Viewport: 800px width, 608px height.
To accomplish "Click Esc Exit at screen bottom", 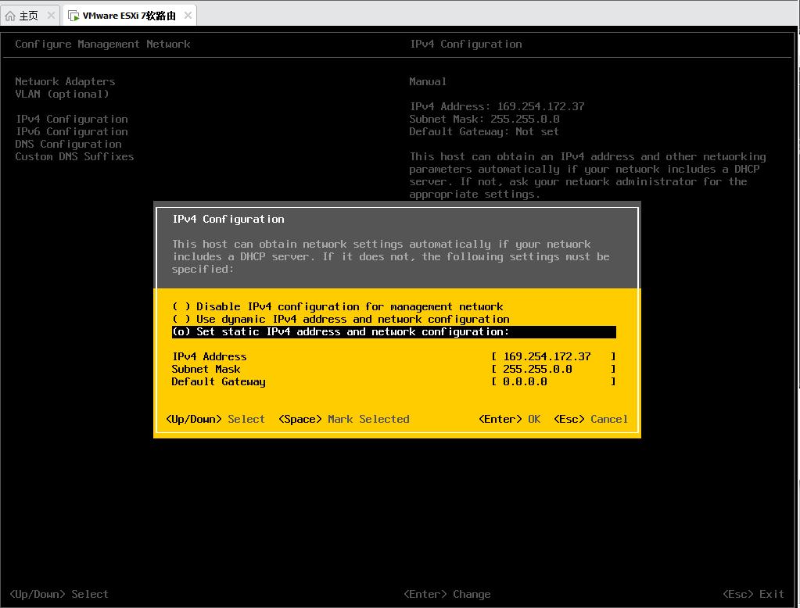I will 753,594.
